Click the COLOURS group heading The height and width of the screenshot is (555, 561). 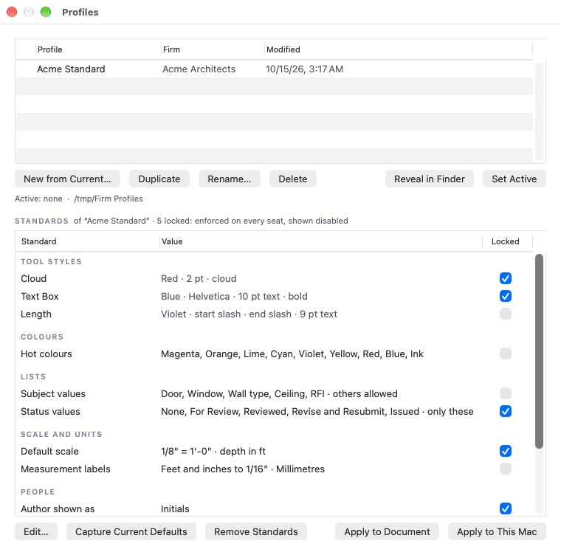click(42, 337)
